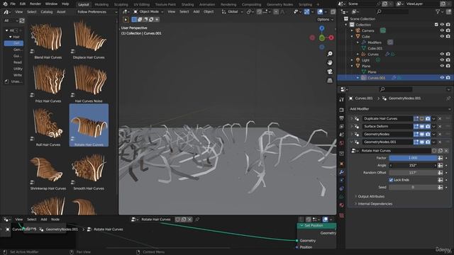Expand the Duplicate Hair Curves modifier panel

pos(352,118)
